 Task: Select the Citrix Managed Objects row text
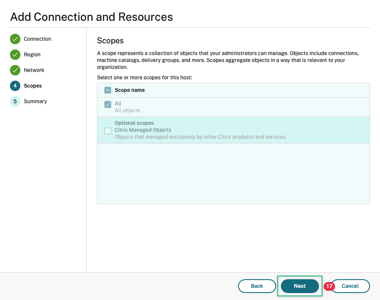pyautogui.click(x=143, y=130)
